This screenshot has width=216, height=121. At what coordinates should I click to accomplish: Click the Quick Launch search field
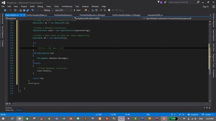point(182,2)
